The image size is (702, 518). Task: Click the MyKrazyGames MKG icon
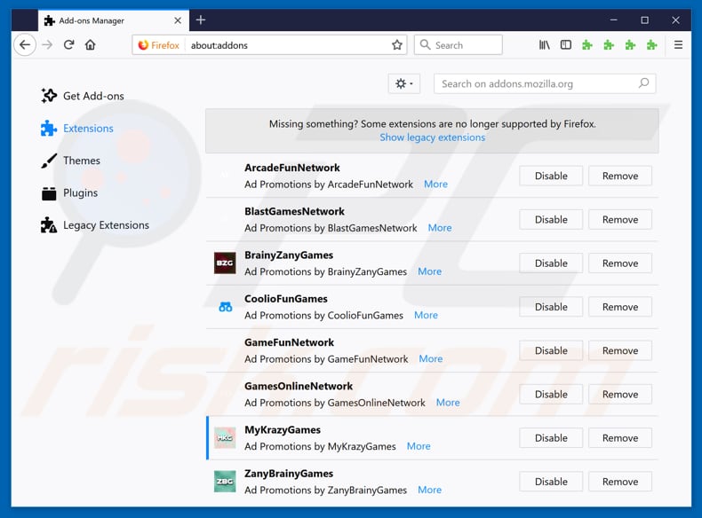(225, 437)
